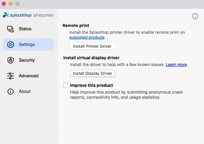Click the Settings gear icon
This screenshot has width=204, height=144.
coord(10,45)
